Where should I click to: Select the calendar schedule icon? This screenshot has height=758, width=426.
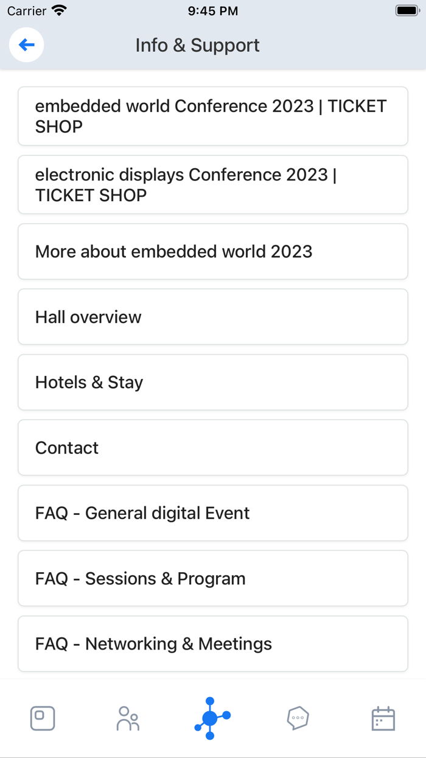[383, 718]
